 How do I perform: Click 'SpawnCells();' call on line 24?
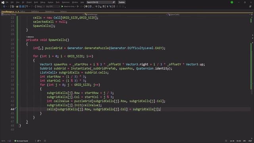tap(44, 26)
